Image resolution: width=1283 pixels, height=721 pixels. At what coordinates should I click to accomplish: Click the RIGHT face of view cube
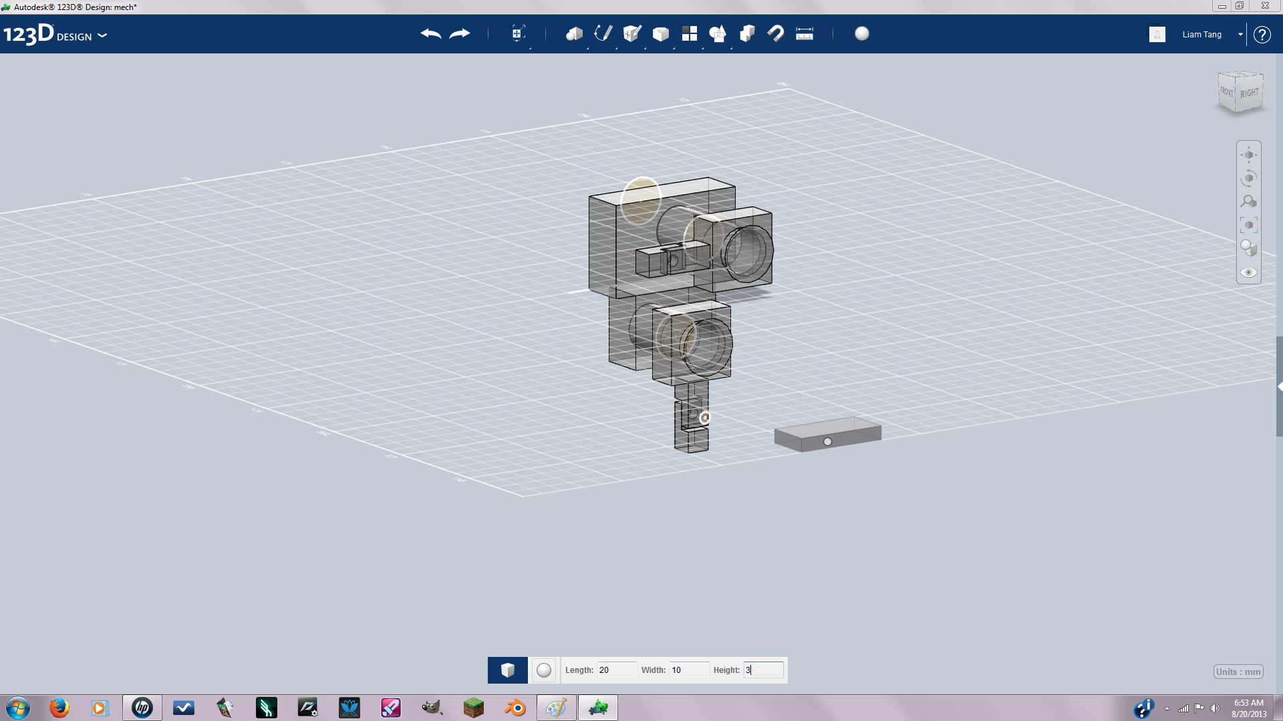click(1250, 93)
